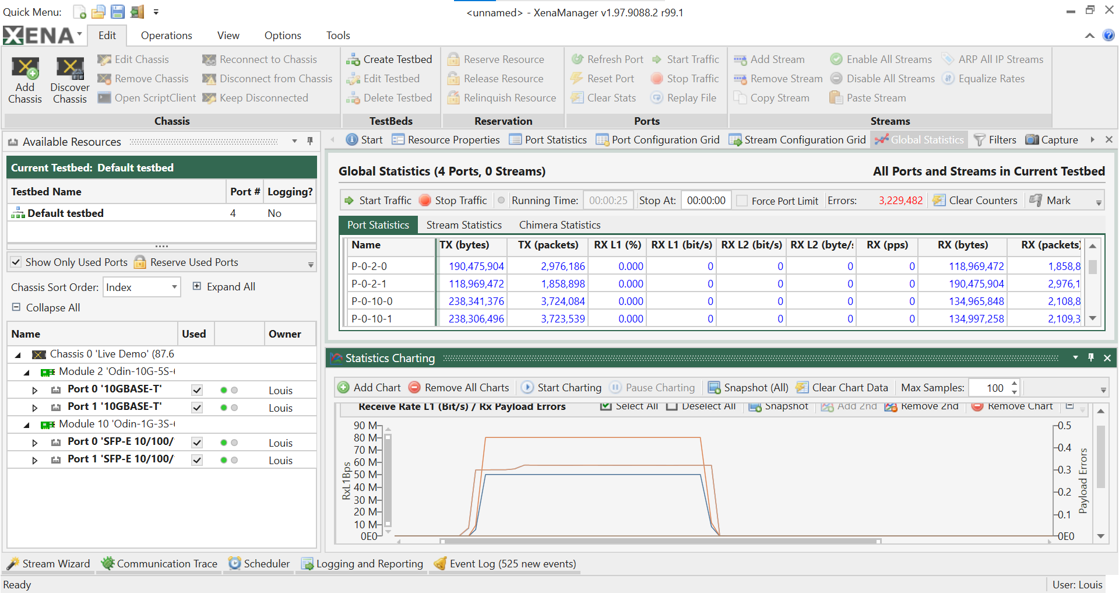Click the Start Traffic ribbon icon
This screenshot has height=593, width=1119.
(657, 59)
